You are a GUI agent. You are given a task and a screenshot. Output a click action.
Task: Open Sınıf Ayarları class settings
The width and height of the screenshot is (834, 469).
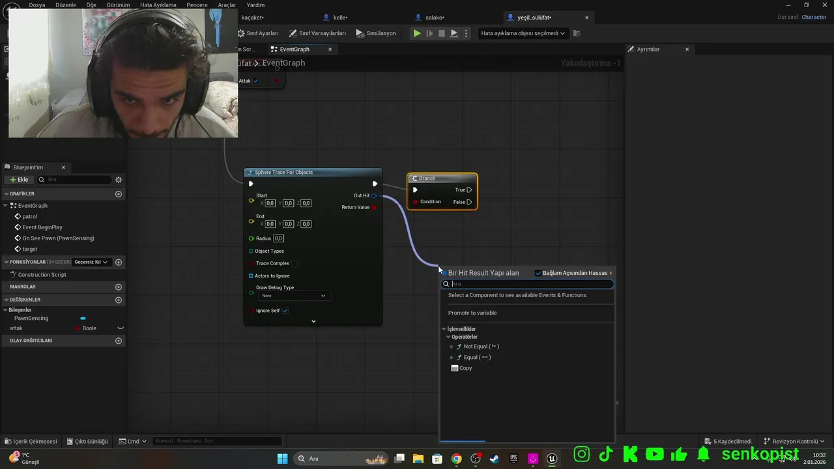257,33
